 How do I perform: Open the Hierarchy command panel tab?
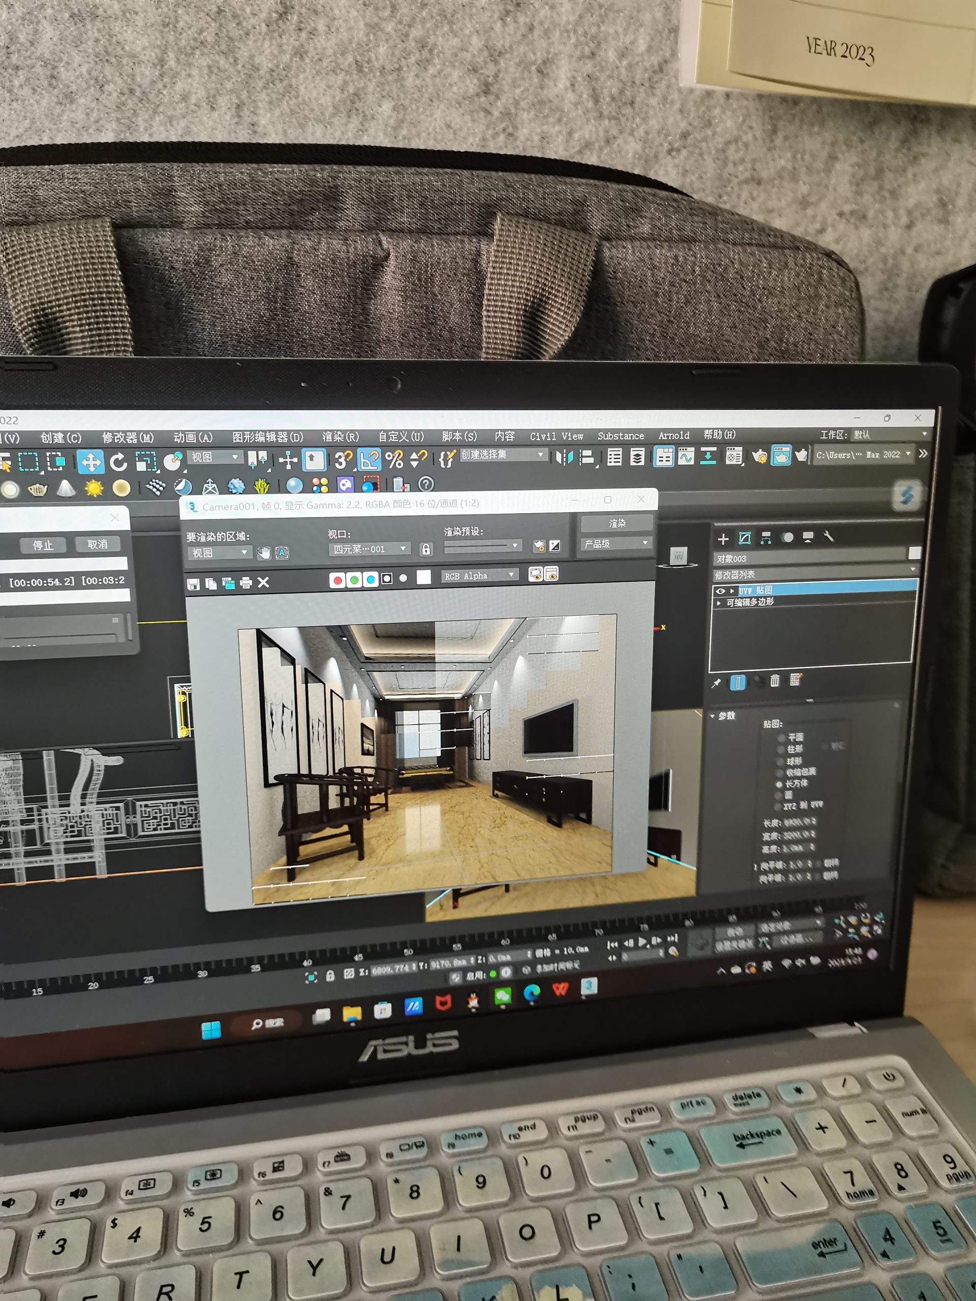(x=766, y=538)
